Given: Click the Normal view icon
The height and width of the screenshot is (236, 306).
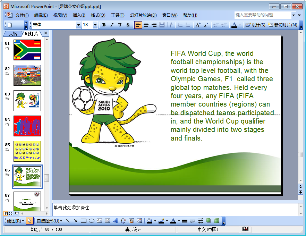Looking at the screenshot, I should point(6,213).
